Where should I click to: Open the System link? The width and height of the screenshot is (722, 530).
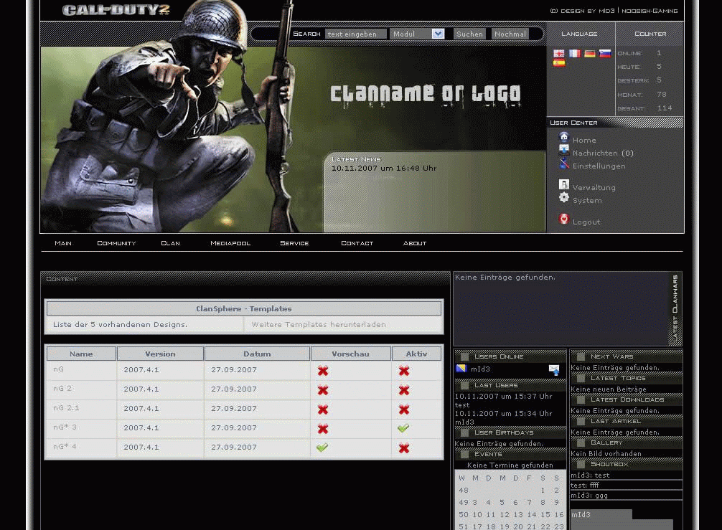click(x=587, y=201)
